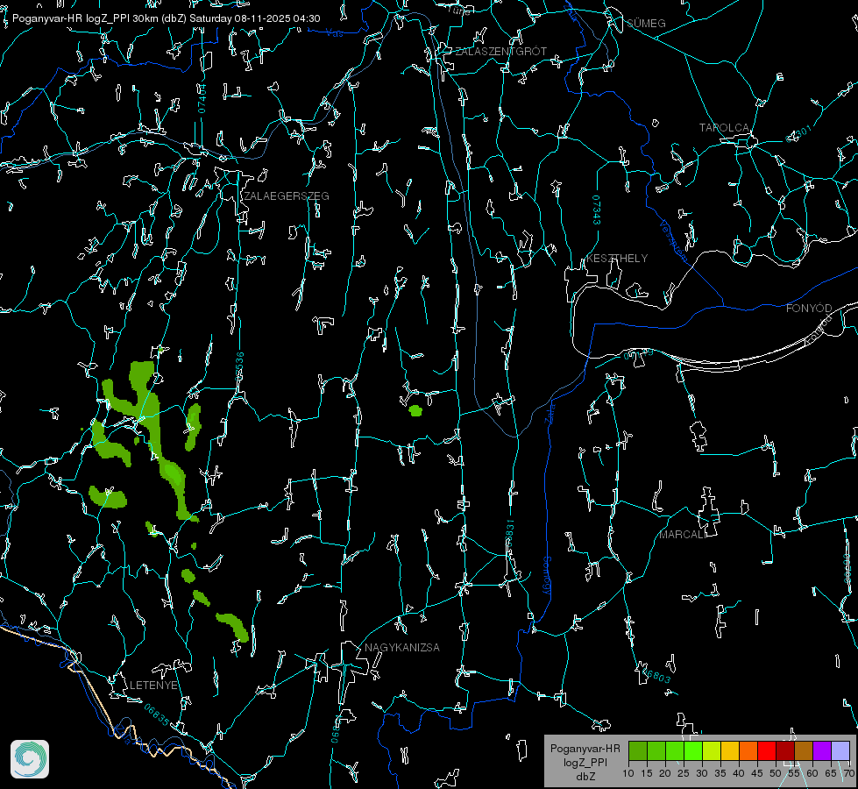Click the LETENYE city label
858x789 pixels.
[x=153, y=686]
